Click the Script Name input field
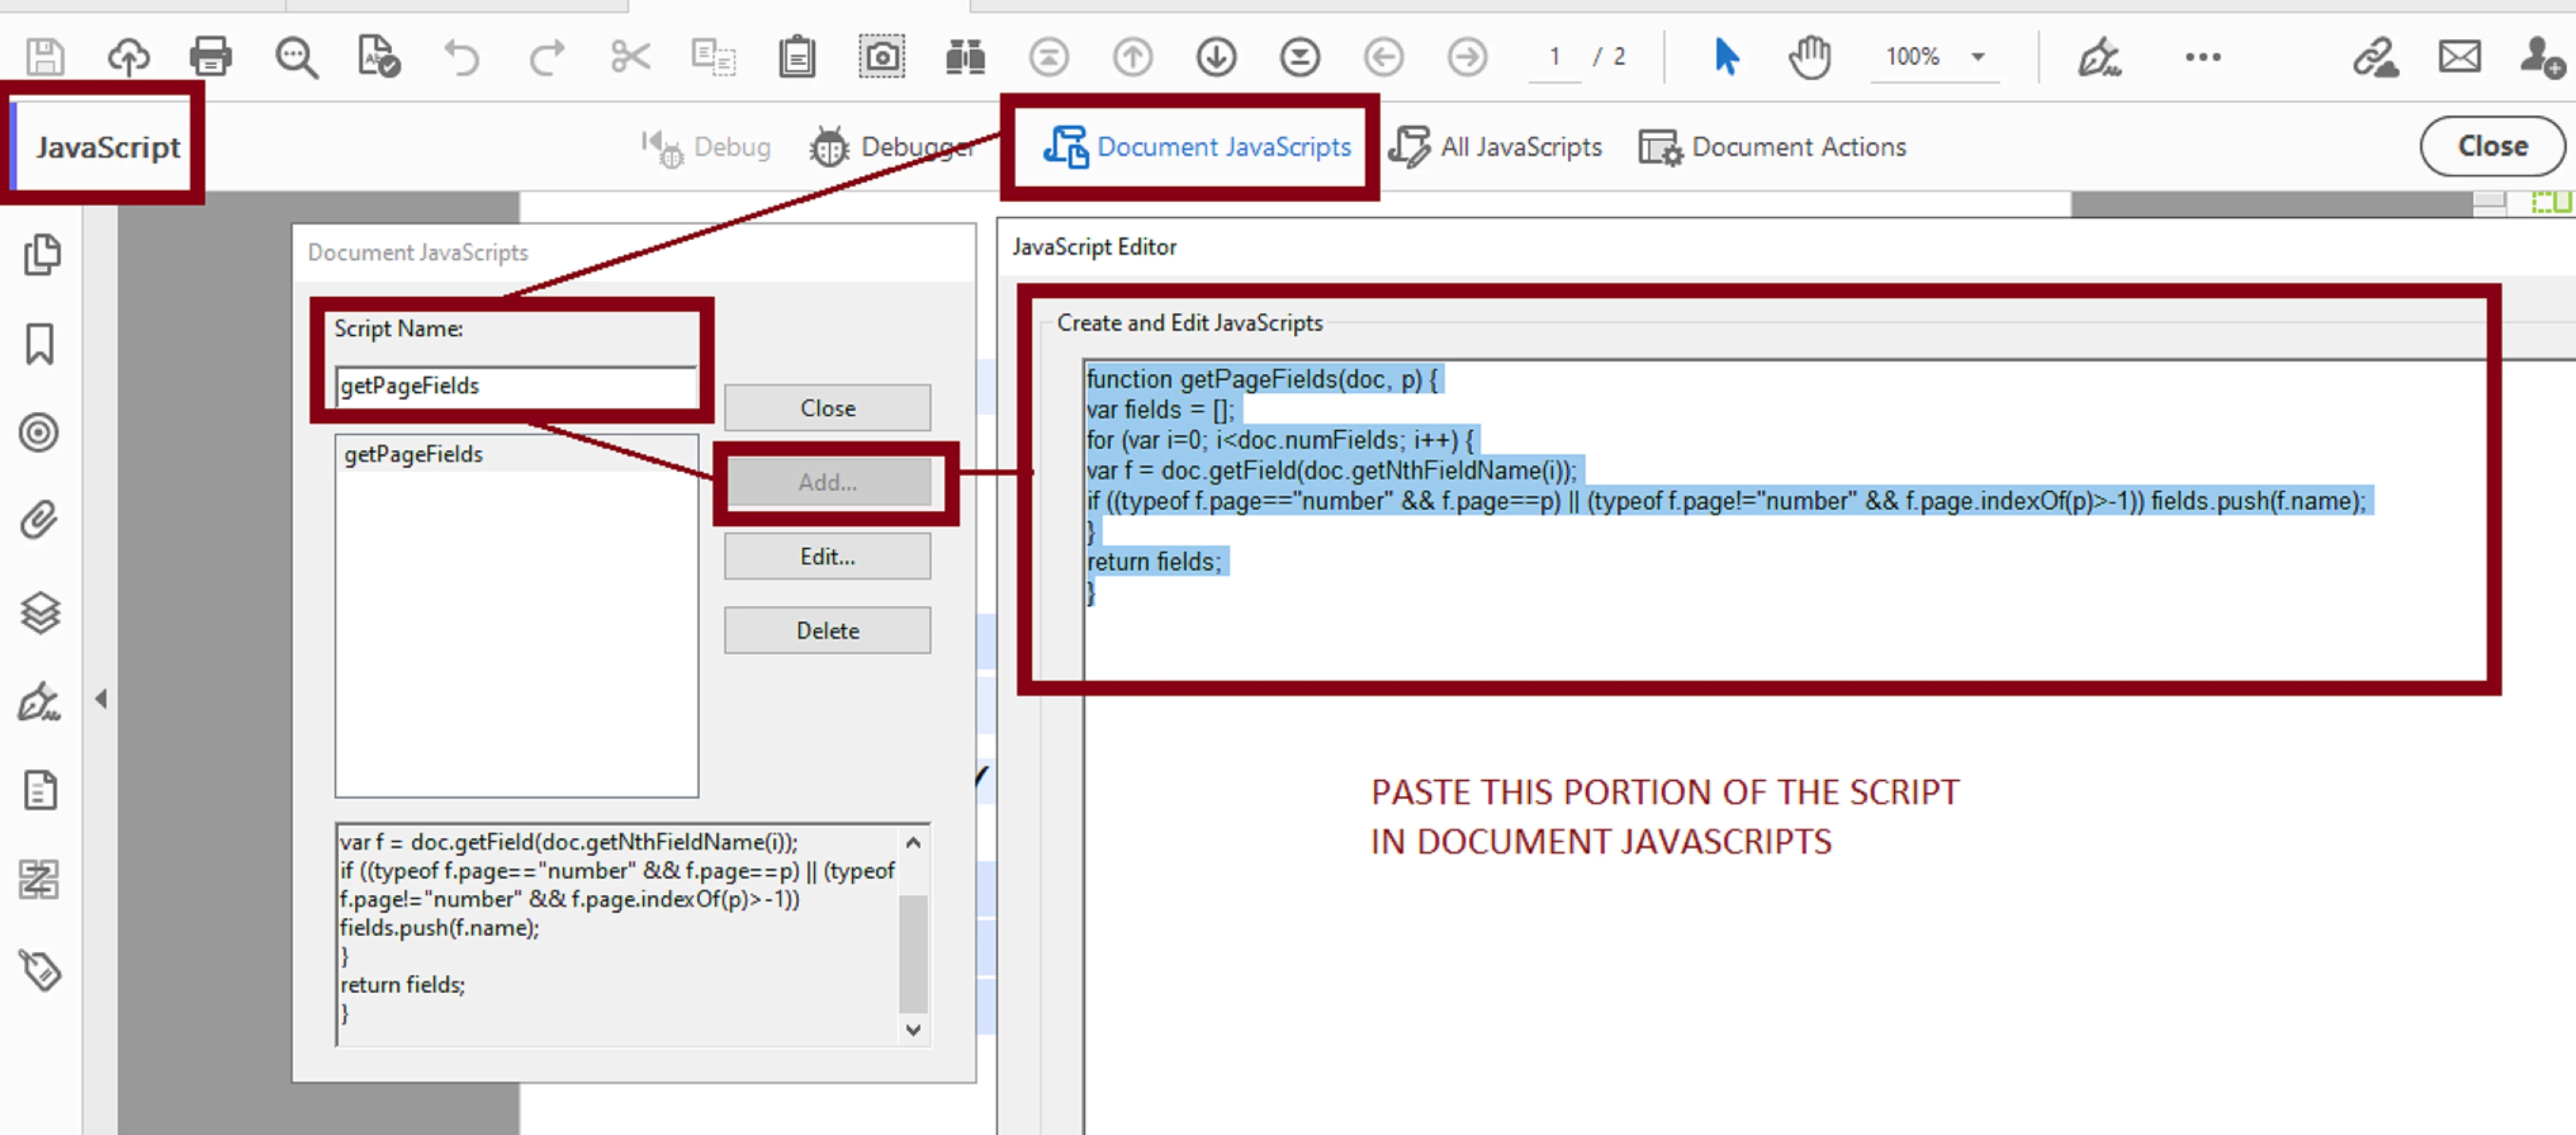2576x1135 pixels. 515,386
